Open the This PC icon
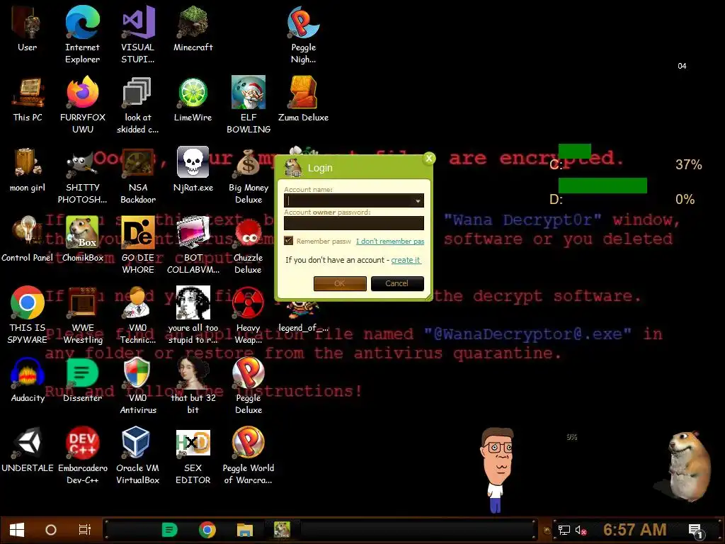Image resolution: width=725 pixels, height=544 pixels. (x=28, y=99)
